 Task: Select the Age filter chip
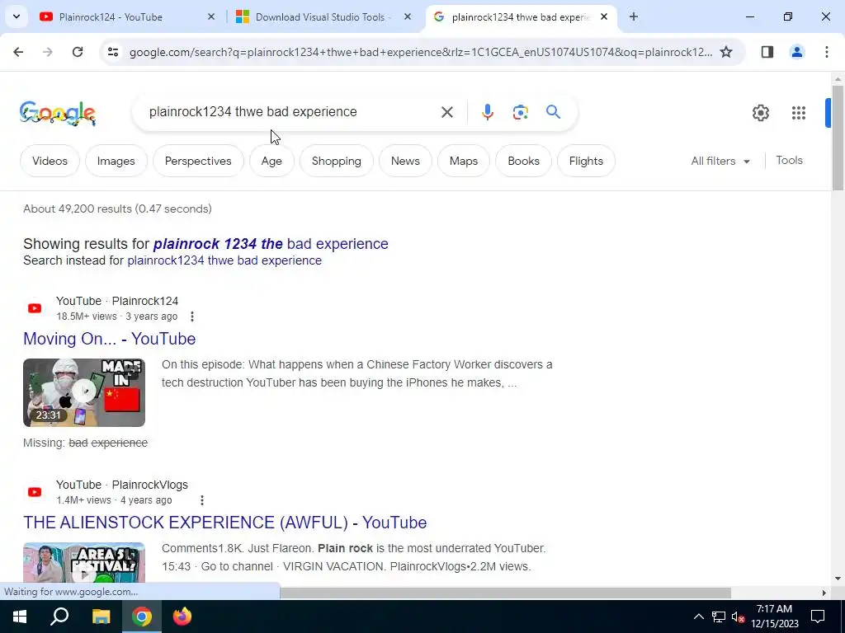pyautogui.click(x=271, y=161)
